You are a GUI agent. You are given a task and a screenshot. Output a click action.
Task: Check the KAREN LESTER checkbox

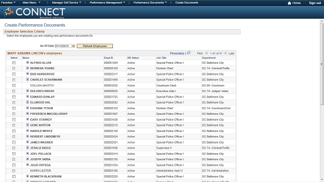(x=14, y=171)
